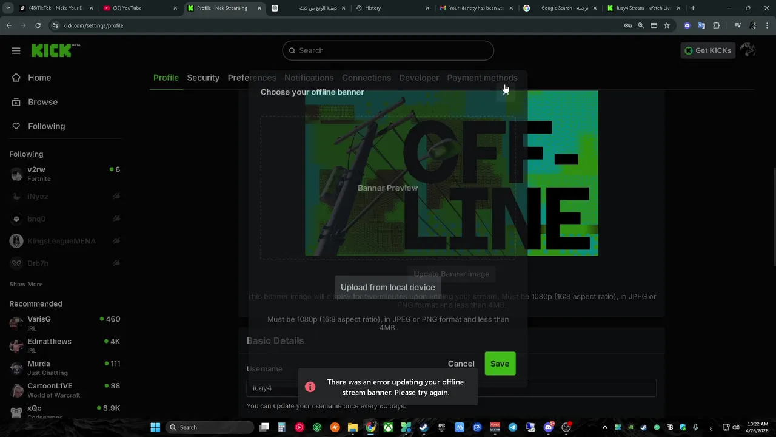Open bnq0 channel in Following list
776x437 pixels.
[65, 218]
